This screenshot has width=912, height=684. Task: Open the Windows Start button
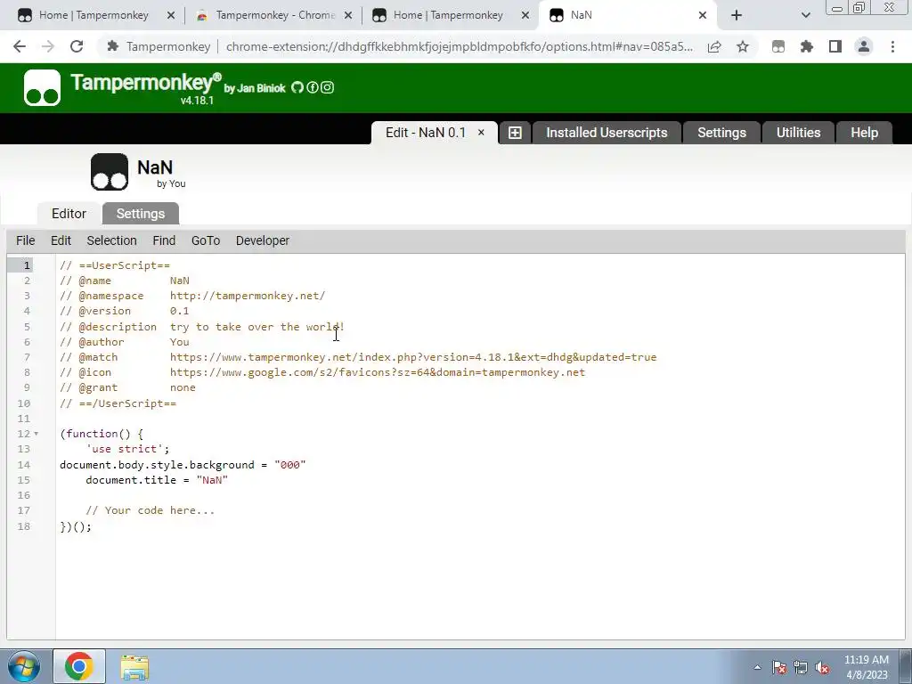[23, 666]
